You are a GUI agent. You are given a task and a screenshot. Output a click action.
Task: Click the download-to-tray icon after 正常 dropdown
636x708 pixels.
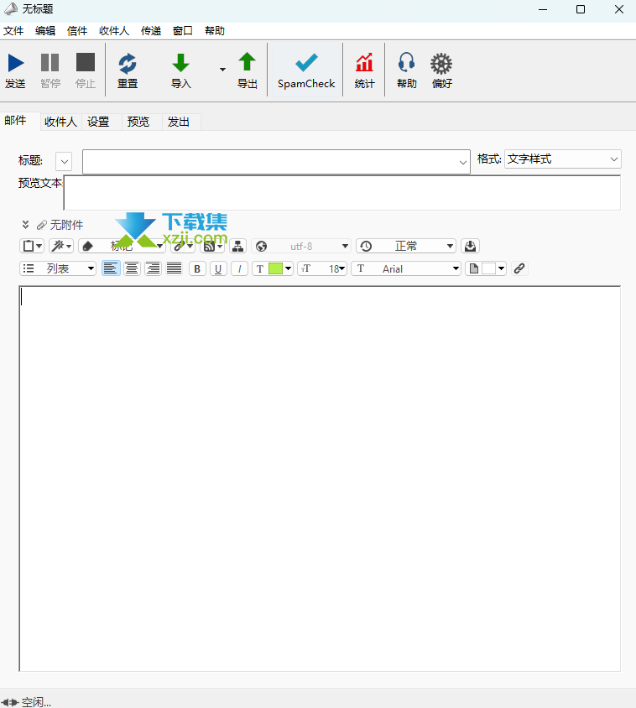(470, 246)
